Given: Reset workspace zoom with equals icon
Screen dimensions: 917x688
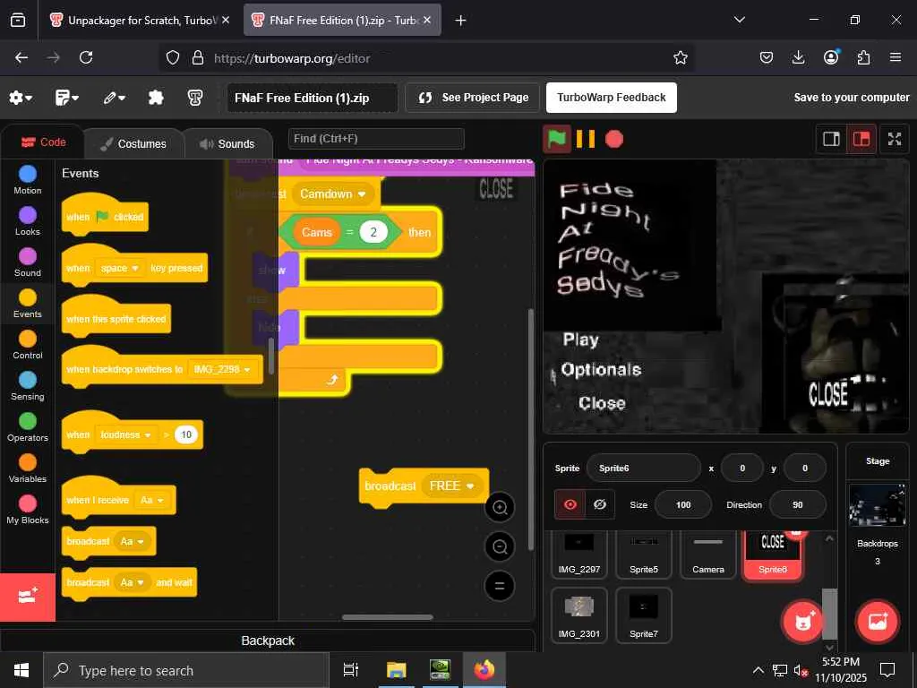Looking at the screenshot, I should click(x=500, y=586).
